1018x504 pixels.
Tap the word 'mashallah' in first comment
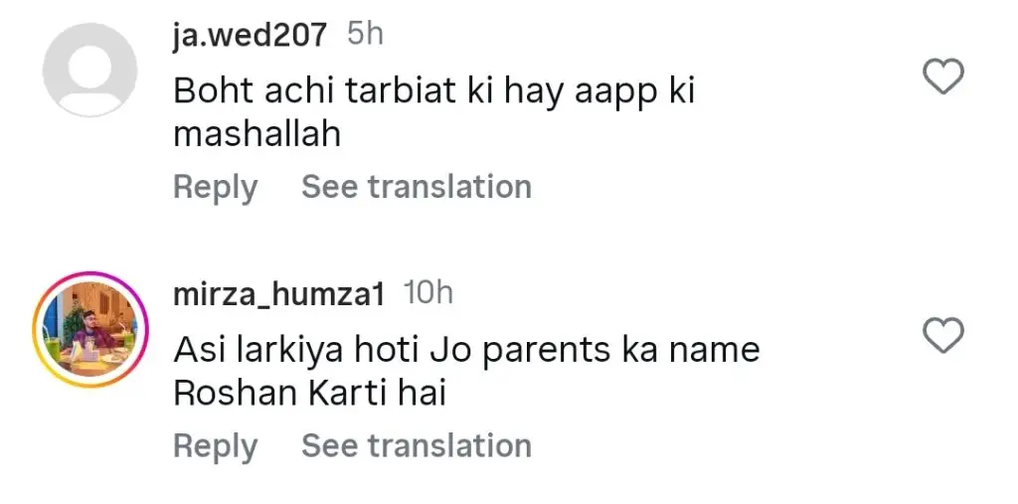257,134
